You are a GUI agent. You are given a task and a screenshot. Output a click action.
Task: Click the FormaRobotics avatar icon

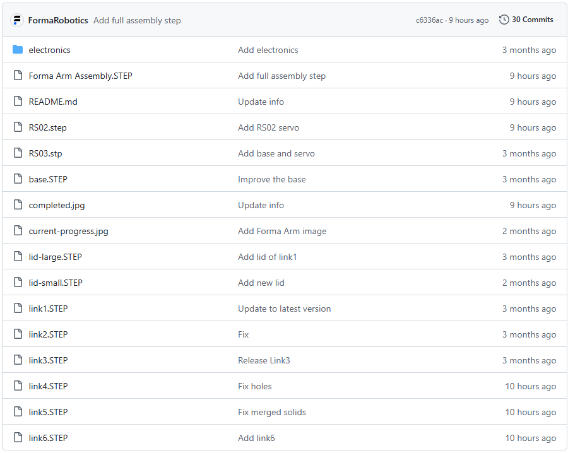tap(17, 20)
